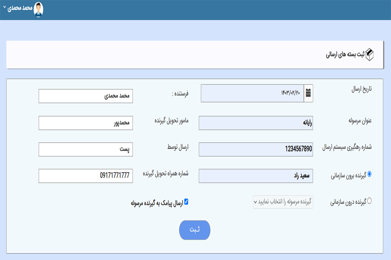
Task: Click the فرستنده sender name field
Action: pyautogui.click(x=86, y=96)
